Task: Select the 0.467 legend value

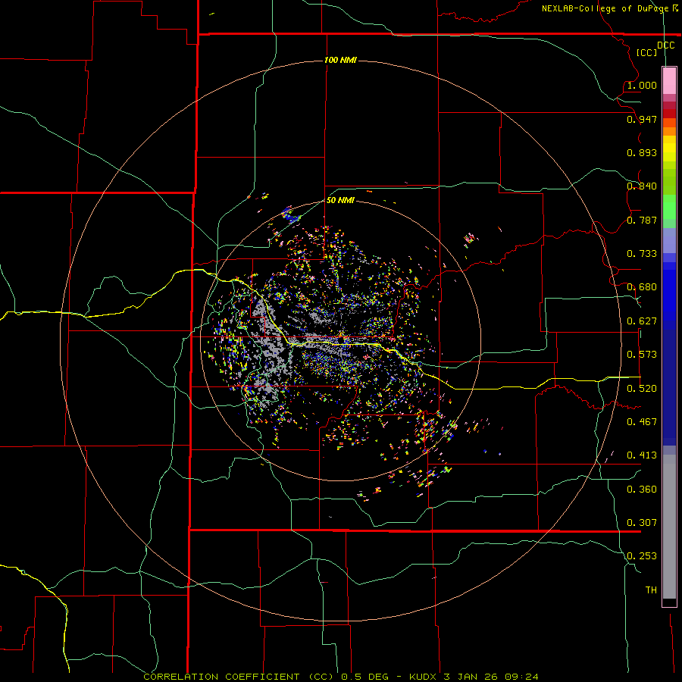Action: [642, 422]
